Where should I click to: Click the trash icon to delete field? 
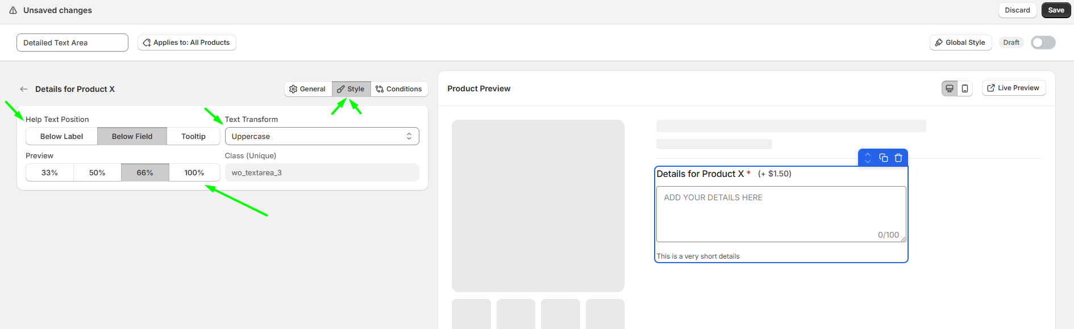tap(898, 158)
